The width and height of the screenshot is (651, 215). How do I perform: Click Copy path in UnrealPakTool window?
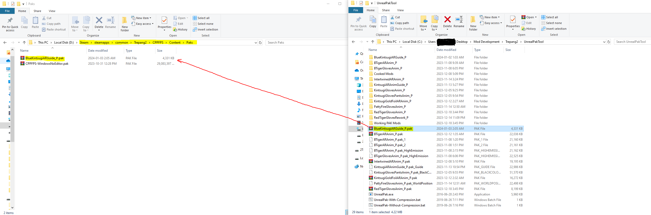pos(400,23)
